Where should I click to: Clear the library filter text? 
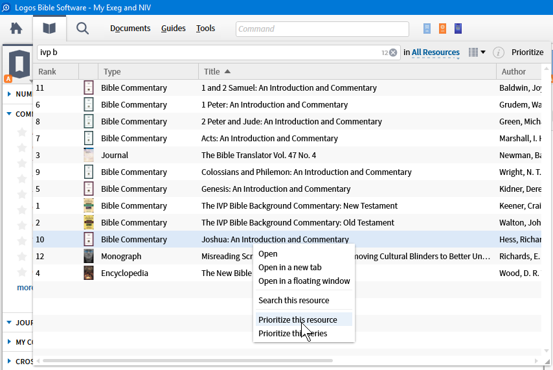tap(393, 52)
